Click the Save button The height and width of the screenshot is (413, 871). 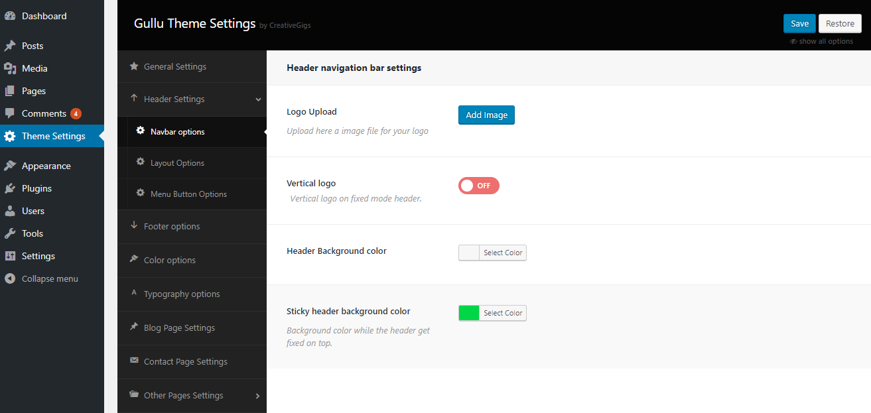point(799,23)
